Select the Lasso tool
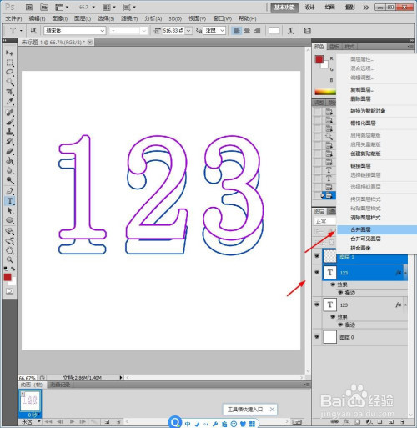Screen dimensions: 417x428 tap(10, 73)
